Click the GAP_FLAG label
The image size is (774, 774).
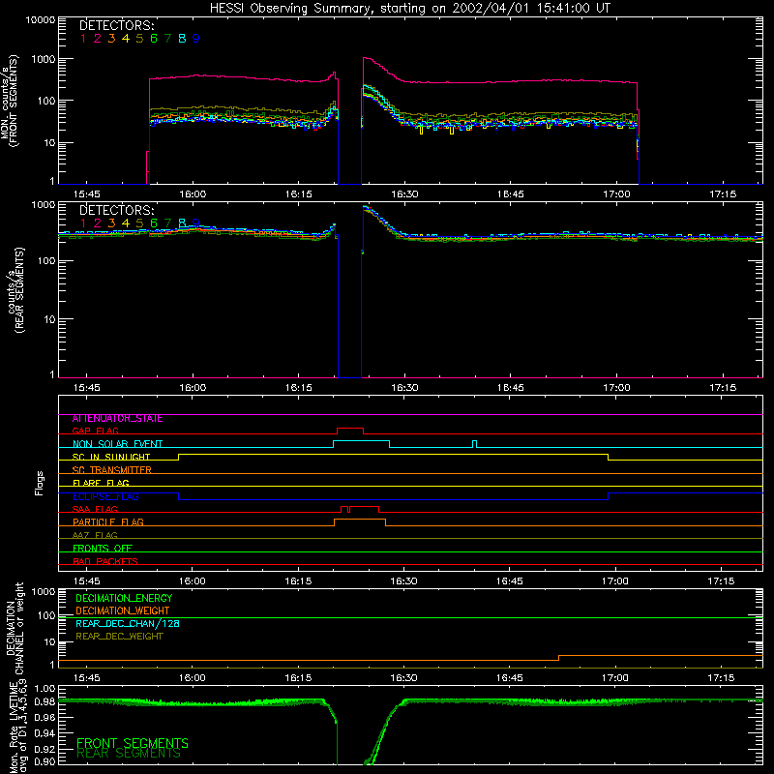click(x=95, y=431)
